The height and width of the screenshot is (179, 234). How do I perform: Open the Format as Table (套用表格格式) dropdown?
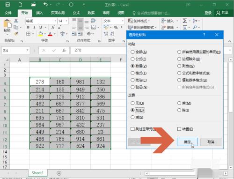click(142, 28)
